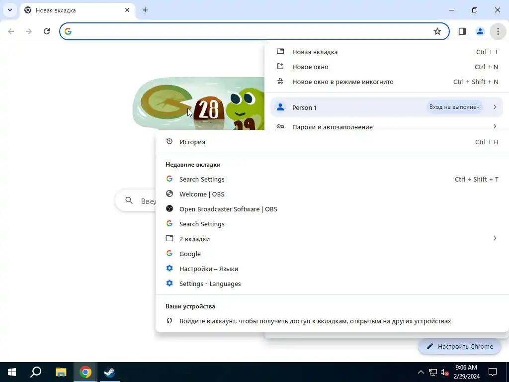This screenshot has width=509, height=382.
Task: Click the sync sign-in message entry
Action: click(x=332, y=321)
